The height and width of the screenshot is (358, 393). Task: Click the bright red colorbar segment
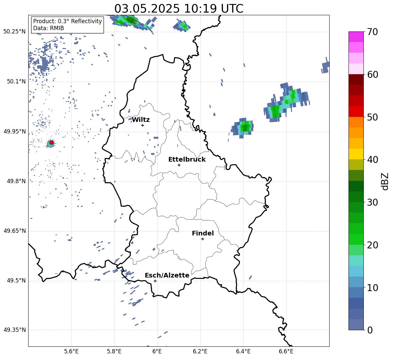[x=356, y=112]
